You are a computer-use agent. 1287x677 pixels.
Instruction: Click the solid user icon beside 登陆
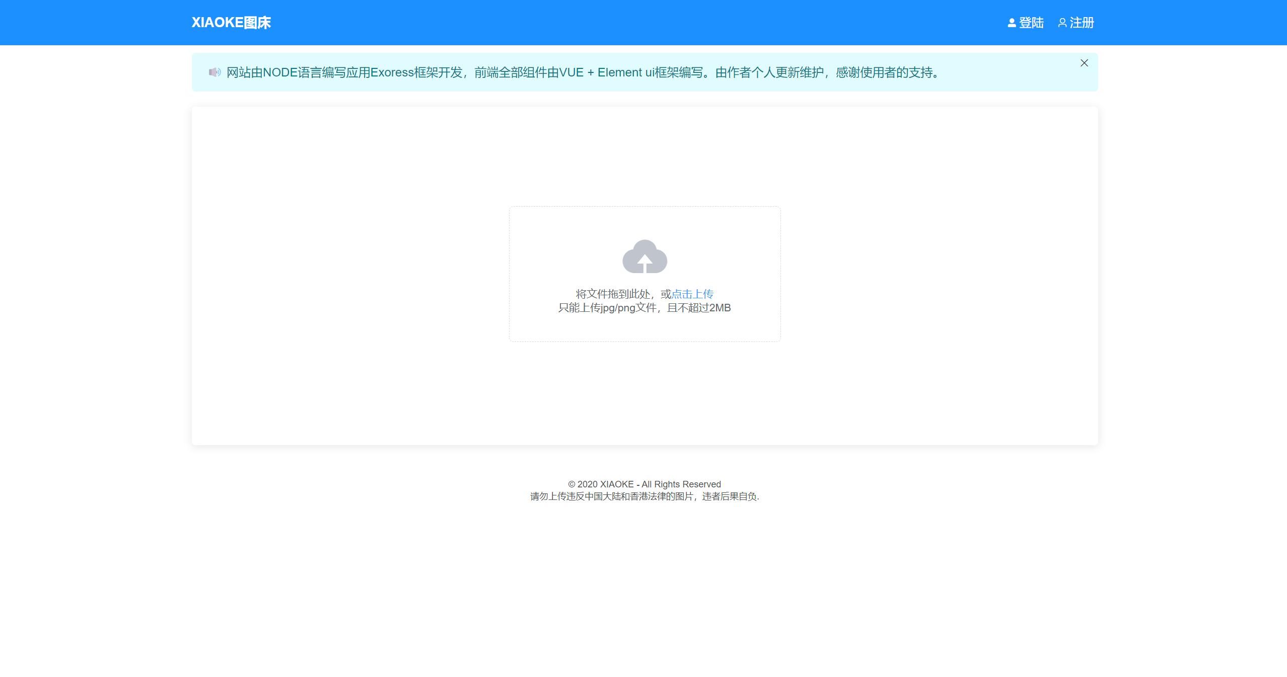click(1011, 23)
